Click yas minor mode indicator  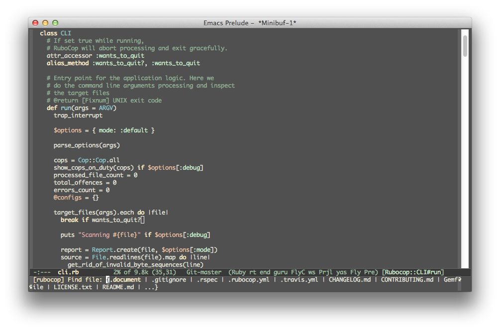click(x=341, y=272)
